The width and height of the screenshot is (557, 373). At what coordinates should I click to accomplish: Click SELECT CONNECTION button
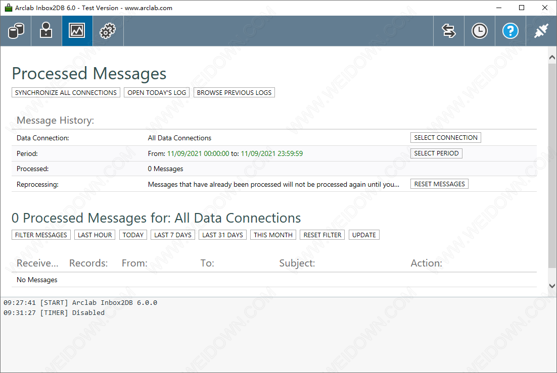pos(445,138)
